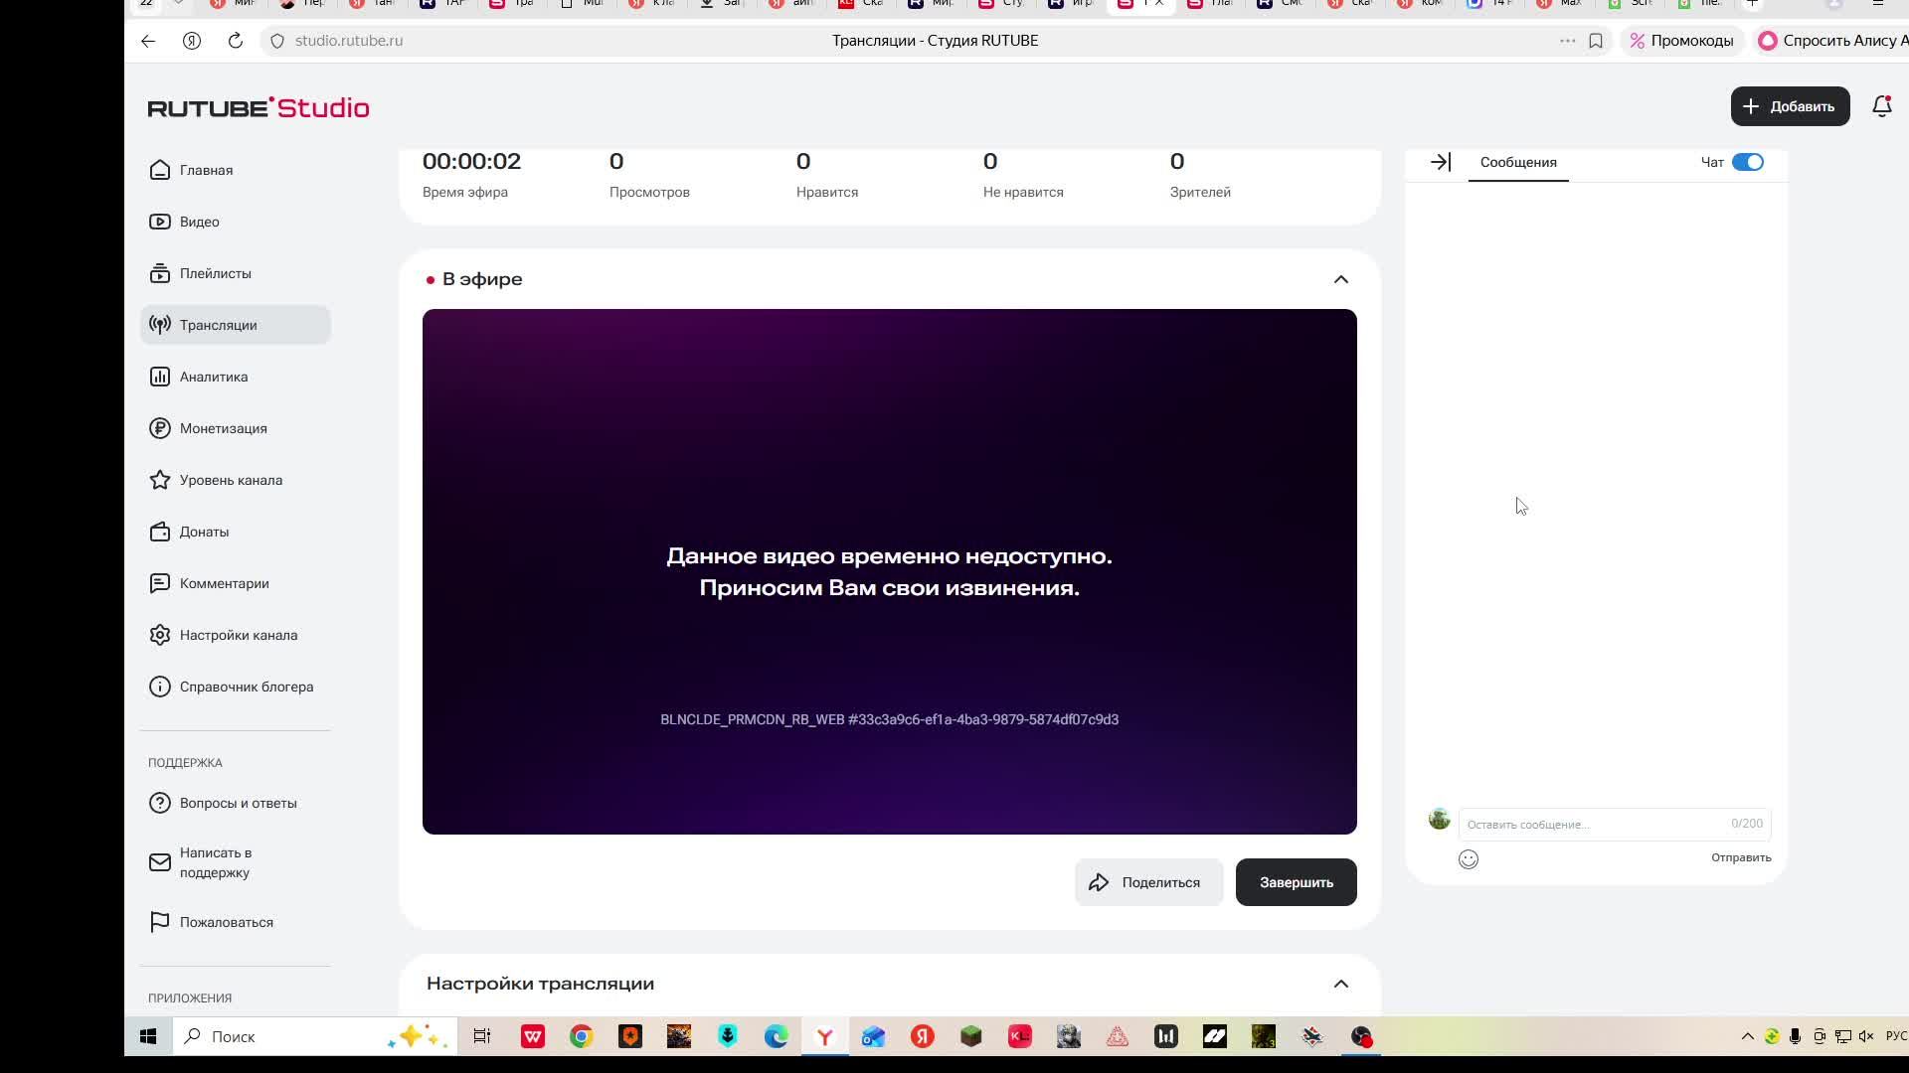Open Task View on taskbar
Viewport: 1909px width, 1073px height.
[x=482, y=1036]
